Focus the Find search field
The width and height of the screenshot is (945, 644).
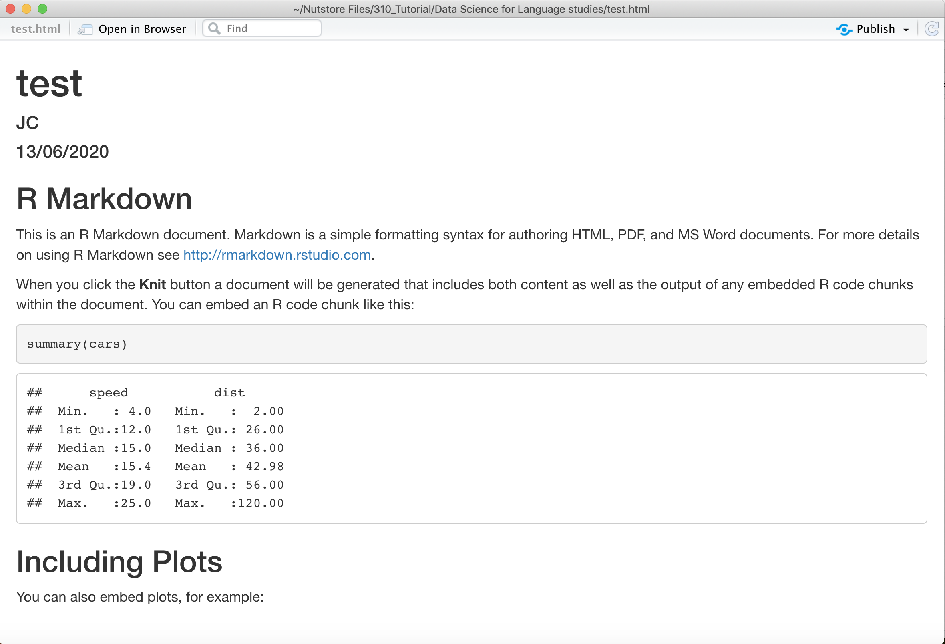[262, 28]
